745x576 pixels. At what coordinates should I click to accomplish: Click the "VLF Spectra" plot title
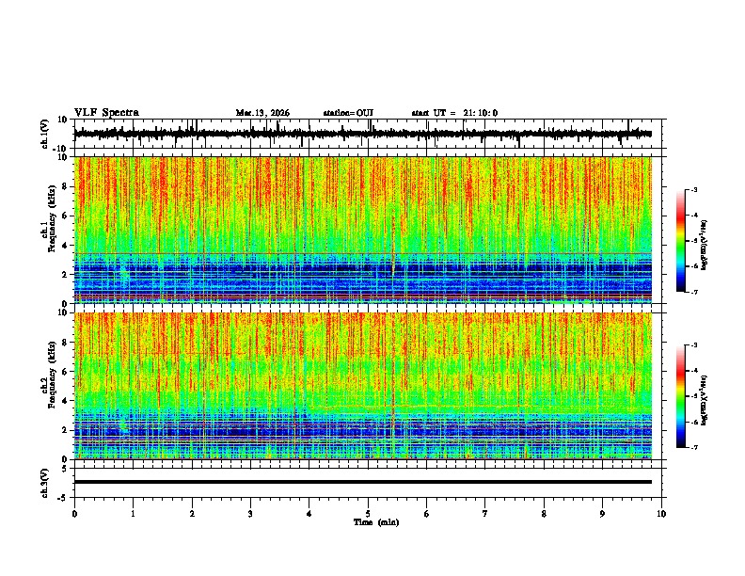click(x=106, y=113)
